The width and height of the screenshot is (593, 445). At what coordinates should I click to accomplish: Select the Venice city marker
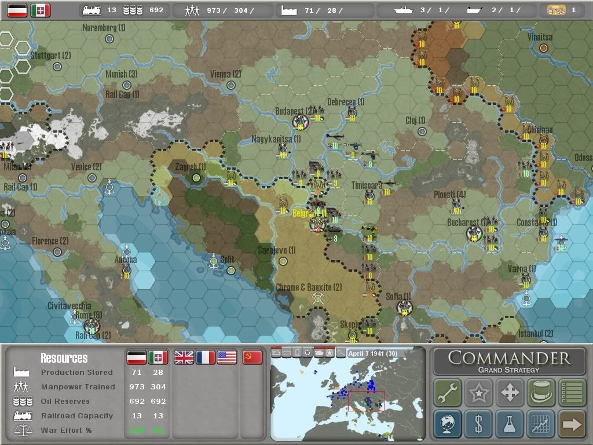pyautogui.click(x=92, y=178)
